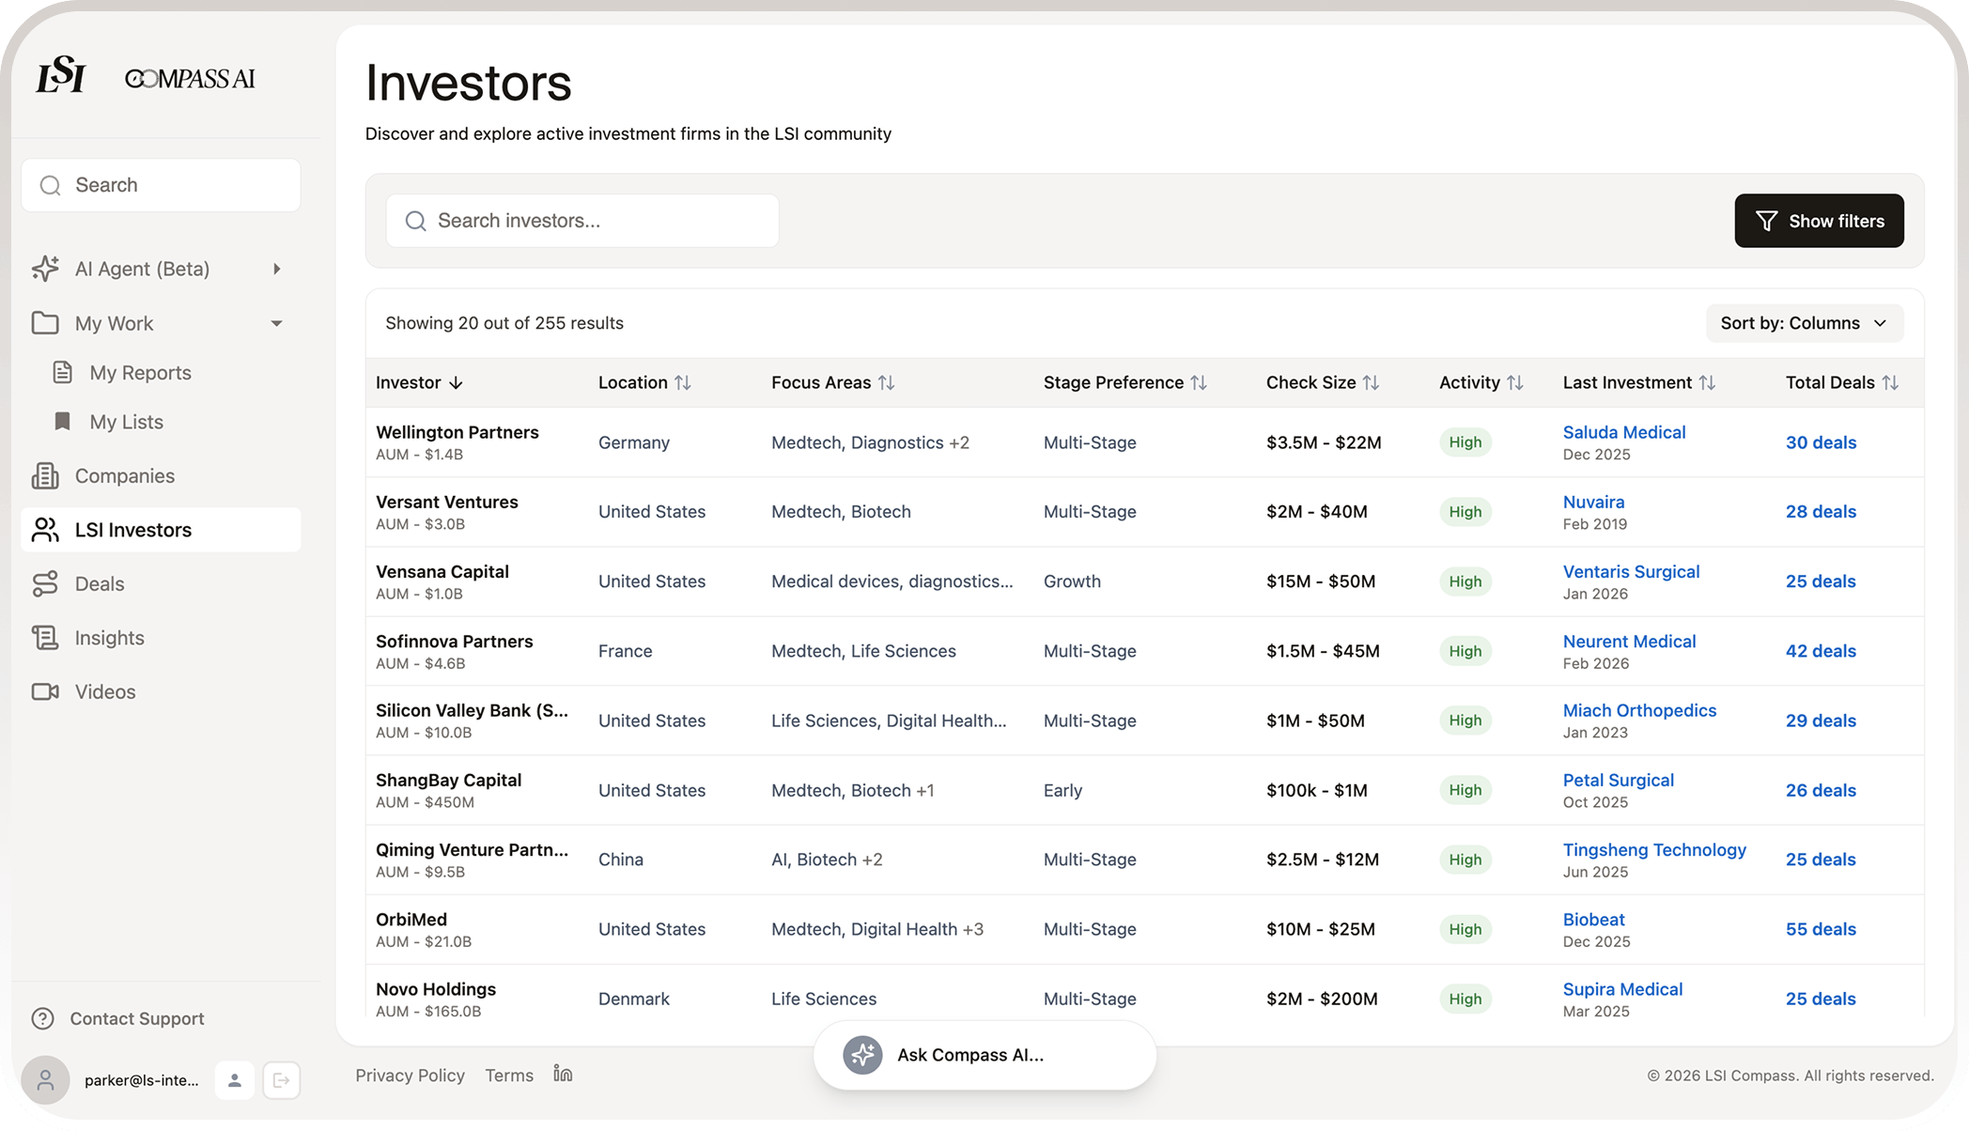The width and height of the screenshot is (1969, 1131).
Task: Click the Show filters button
Action: click(x=1819, y=221)
